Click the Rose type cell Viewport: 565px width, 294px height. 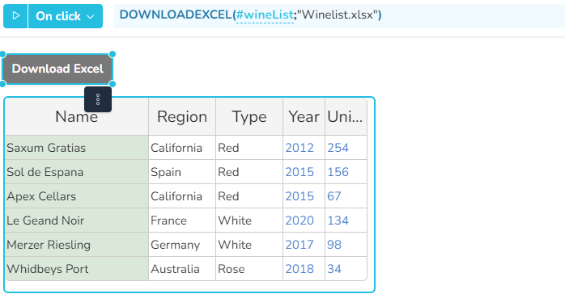pyautogui.click(x=249, y=269)
